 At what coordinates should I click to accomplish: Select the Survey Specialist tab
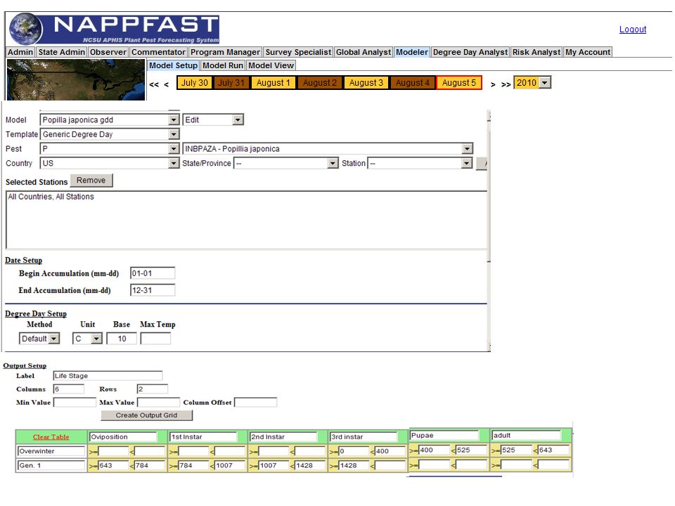[298, 52]
